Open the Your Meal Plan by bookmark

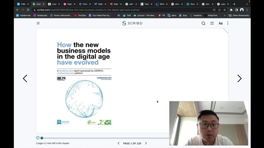coord(100,15)
